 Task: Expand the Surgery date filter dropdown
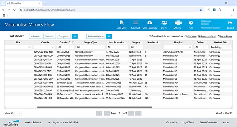[x=141, y=47]
